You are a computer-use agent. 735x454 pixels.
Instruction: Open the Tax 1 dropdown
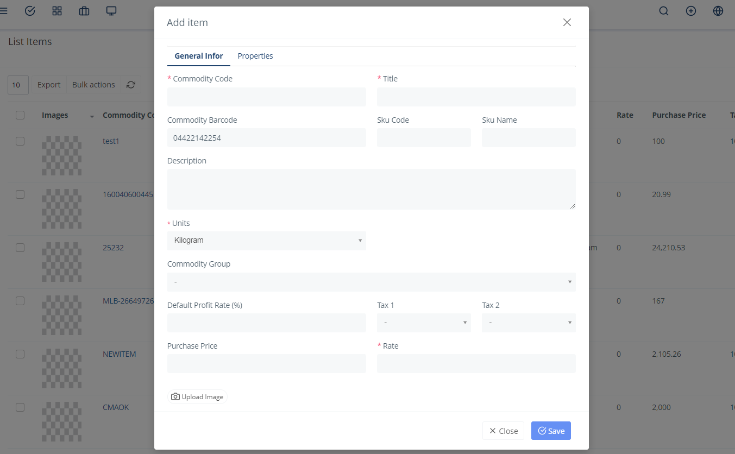point(424,323)
